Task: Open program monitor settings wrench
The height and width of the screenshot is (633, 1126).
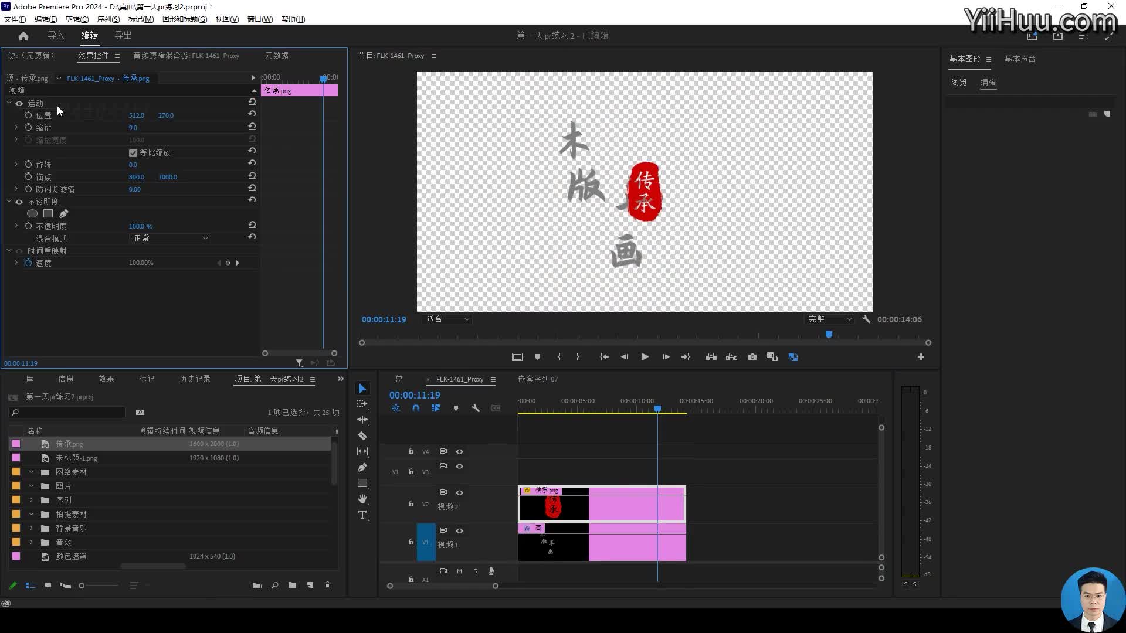Action: point(866,319)
